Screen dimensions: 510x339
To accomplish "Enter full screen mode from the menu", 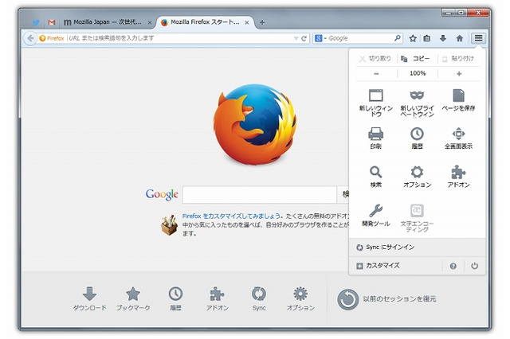I will (x=458, y=134).
